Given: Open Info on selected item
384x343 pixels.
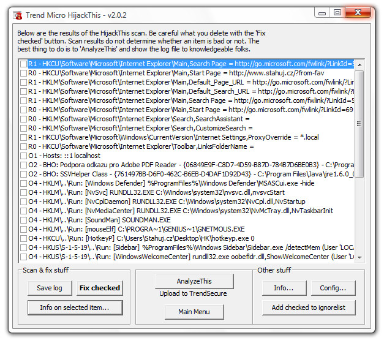Looking at the screenshot, I should (75, 307).
